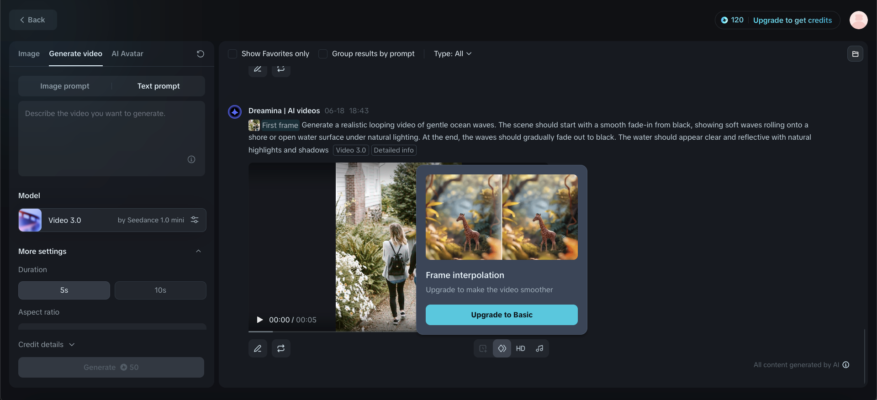Click the 'Model' section label
Viewport: 877px width, 400px height.
tap(29, 196)
